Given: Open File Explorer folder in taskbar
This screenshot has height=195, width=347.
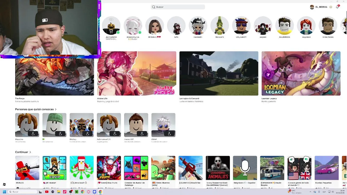Looking at the screenshot, I should (59, 192).
